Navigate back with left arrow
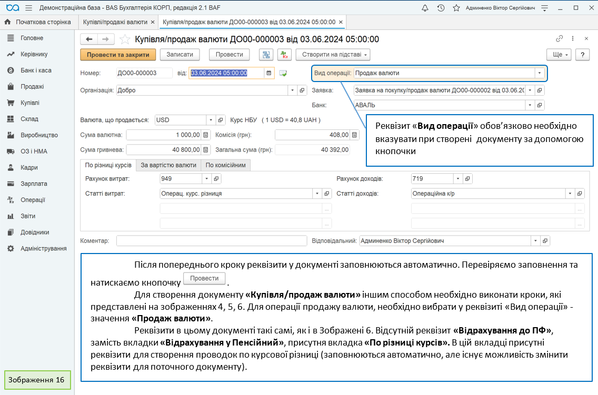The image size is (598, 395). [89, 39]
